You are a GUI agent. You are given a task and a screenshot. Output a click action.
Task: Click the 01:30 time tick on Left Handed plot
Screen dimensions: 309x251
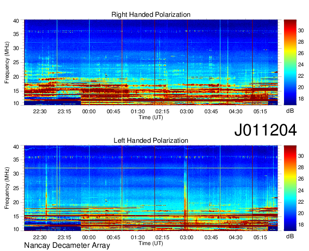pos(138,237)
